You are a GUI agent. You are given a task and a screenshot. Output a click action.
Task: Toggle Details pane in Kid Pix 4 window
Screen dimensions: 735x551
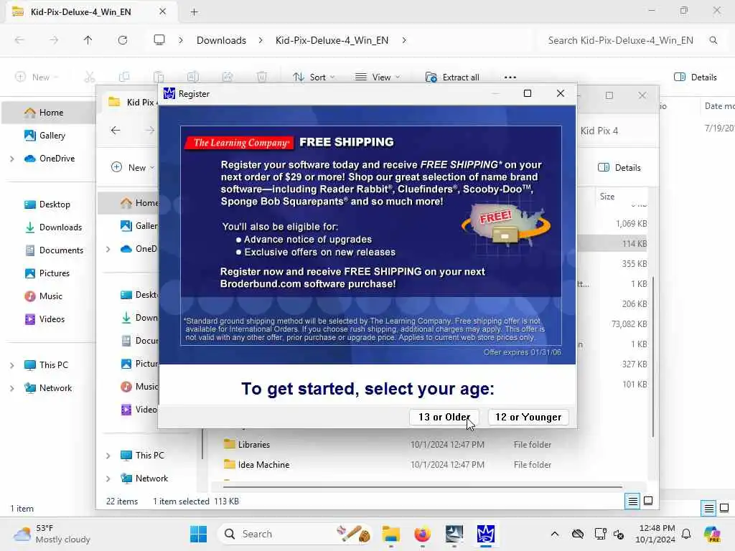pos(619,168)
